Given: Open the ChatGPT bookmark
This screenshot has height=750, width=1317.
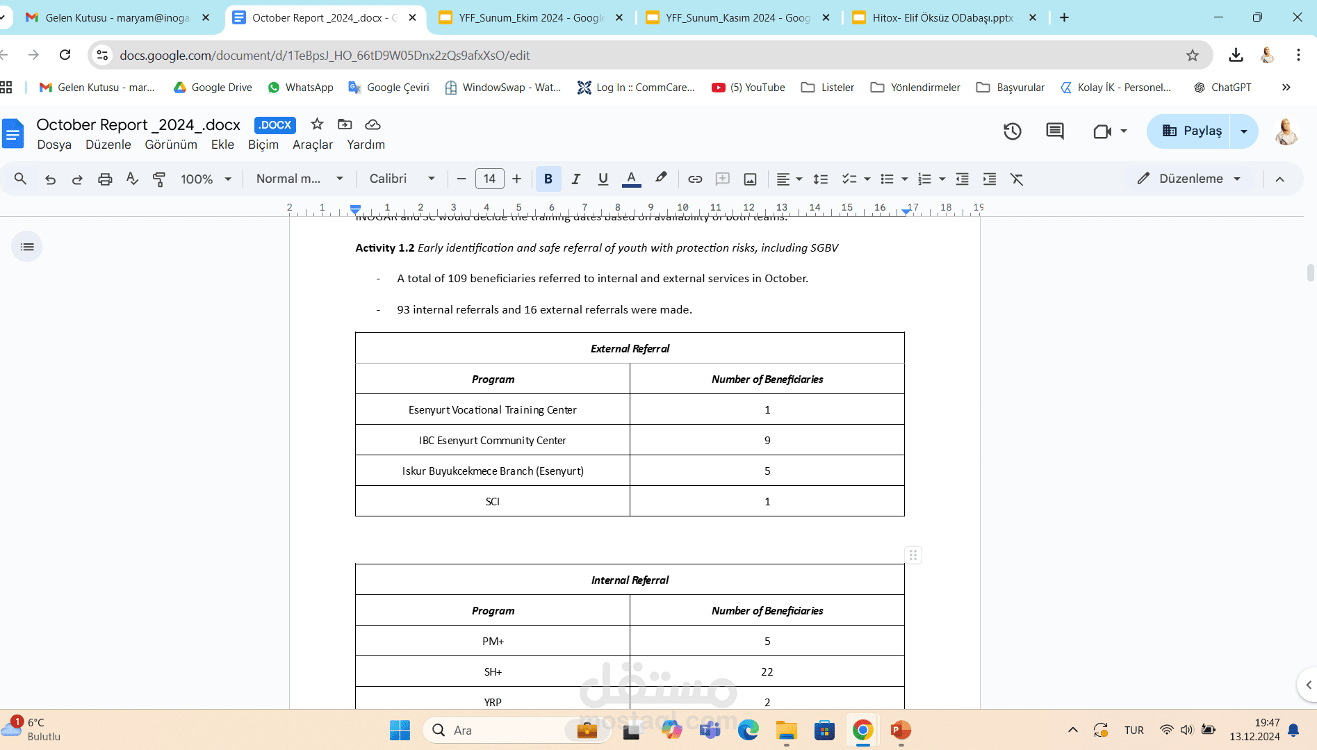Looking at the screenshot, I should (x=1222, y=87).
